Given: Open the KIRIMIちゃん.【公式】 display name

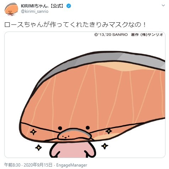Looking at the screenshot, I should point(43,6).
